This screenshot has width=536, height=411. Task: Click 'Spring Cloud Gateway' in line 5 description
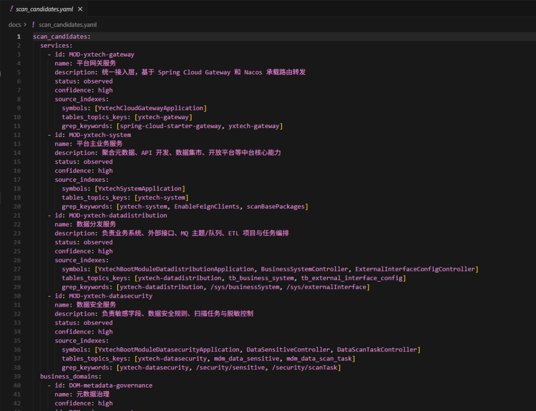(x=194, y=72)
